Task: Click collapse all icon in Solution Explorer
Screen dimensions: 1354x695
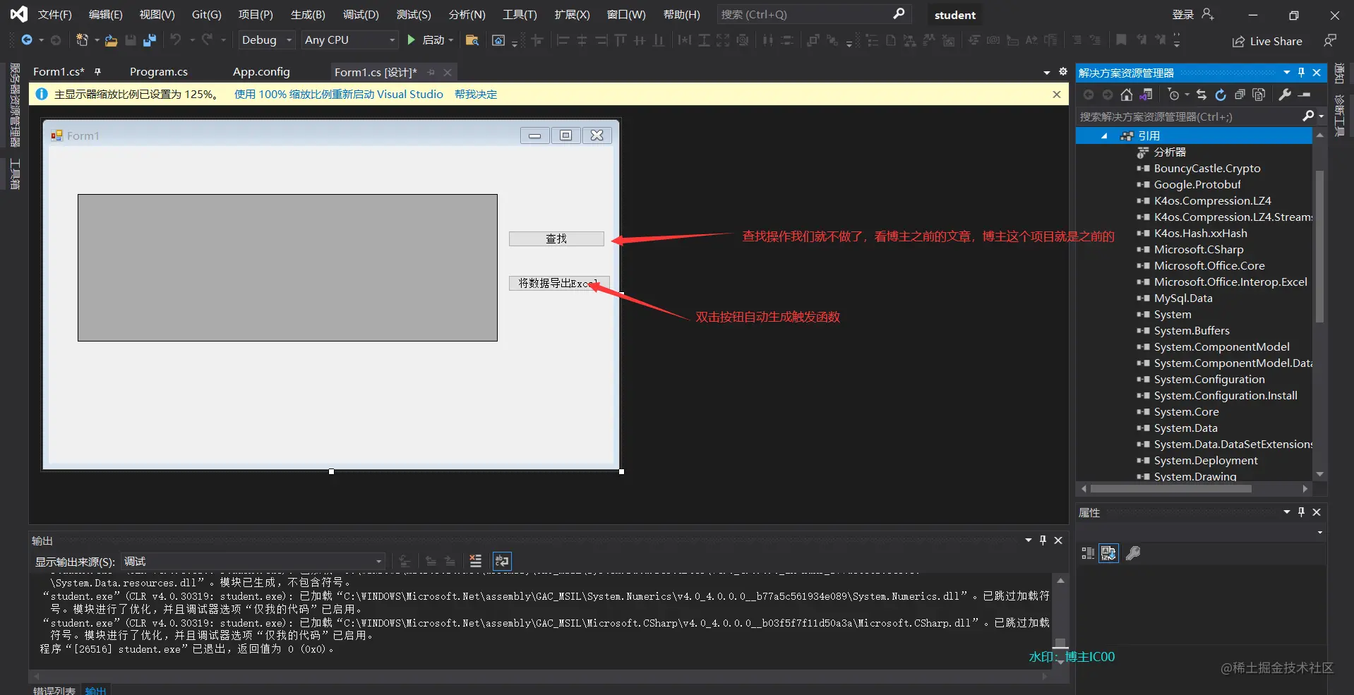Action: (x=1240, y=95)
